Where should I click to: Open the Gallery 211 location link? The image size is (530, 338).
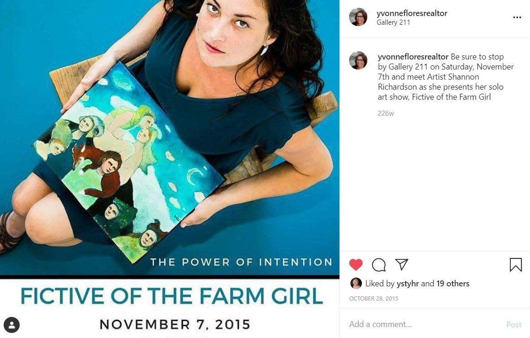point(393,22)
